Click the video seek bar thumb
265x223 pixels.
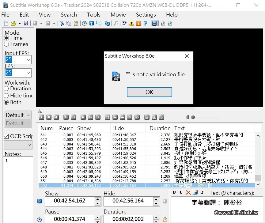tap(40, 111)
